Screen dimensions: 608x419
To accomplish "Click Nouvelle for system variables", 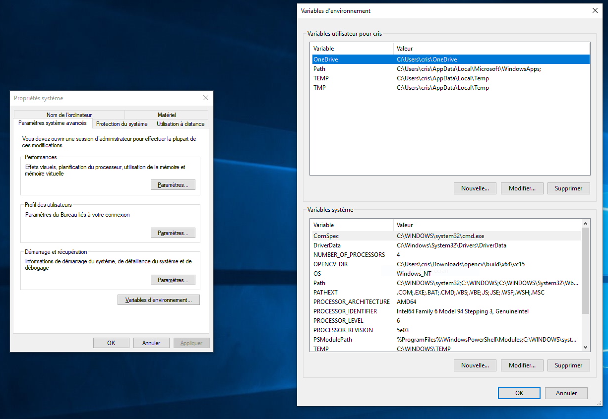I will (x=475, y=365).
